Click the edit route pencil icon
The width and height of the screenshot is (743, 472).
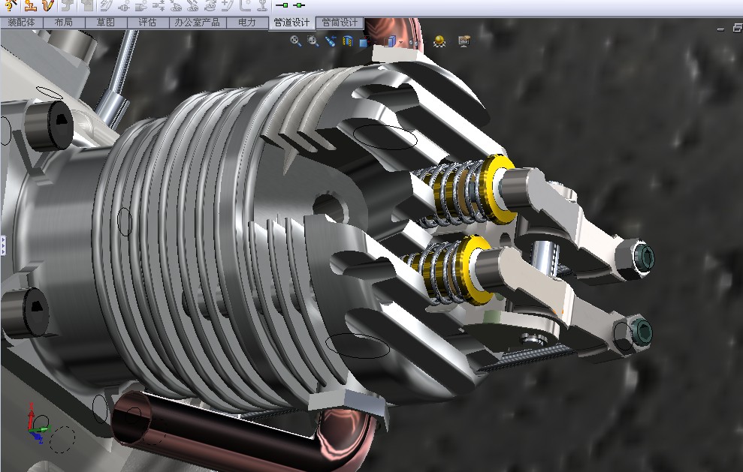coord(48,6)
